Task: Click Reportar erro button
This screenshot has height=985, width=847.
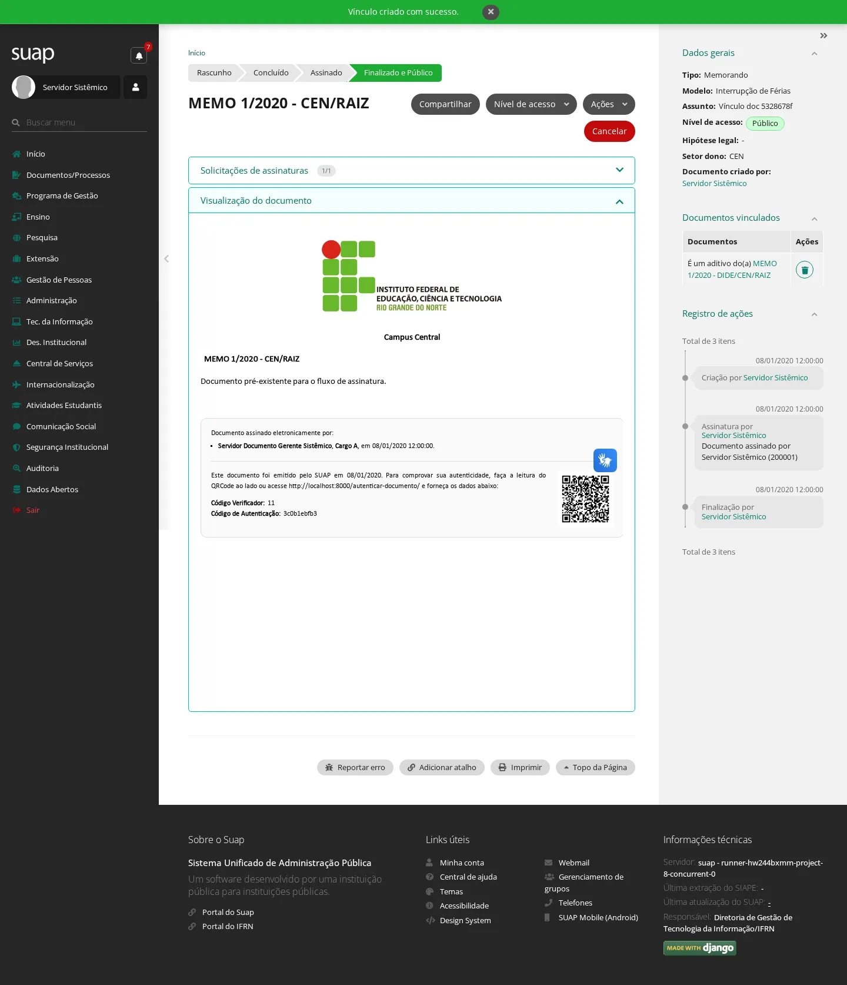Action: [x=355, y=768]
